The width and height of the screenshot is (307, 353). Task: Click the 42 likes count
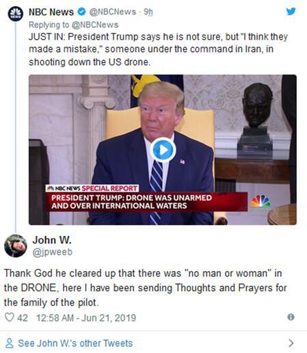23,317
